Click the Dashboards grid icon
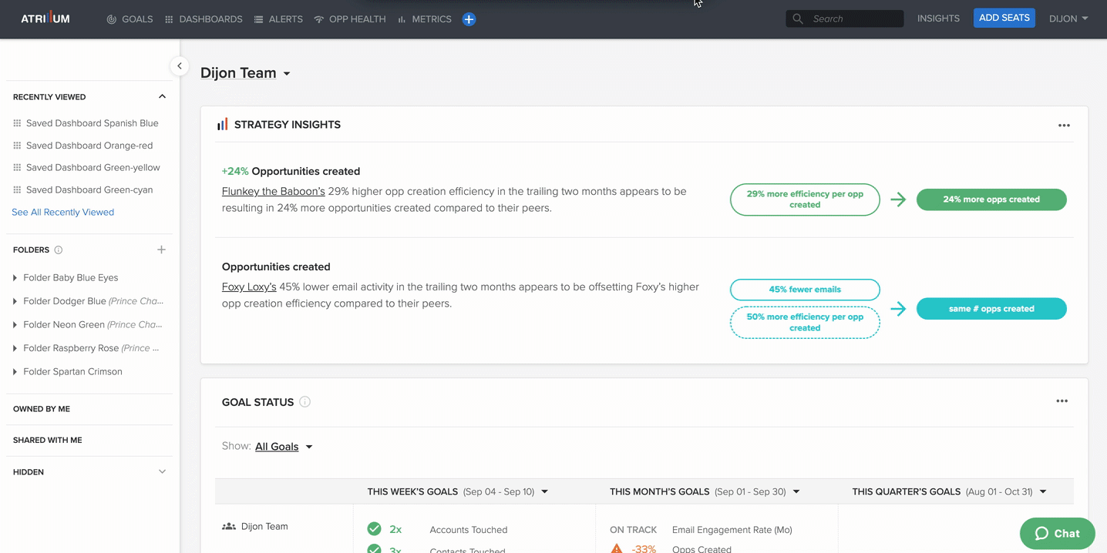This screenshot has height=553, width=1107. 169,19
